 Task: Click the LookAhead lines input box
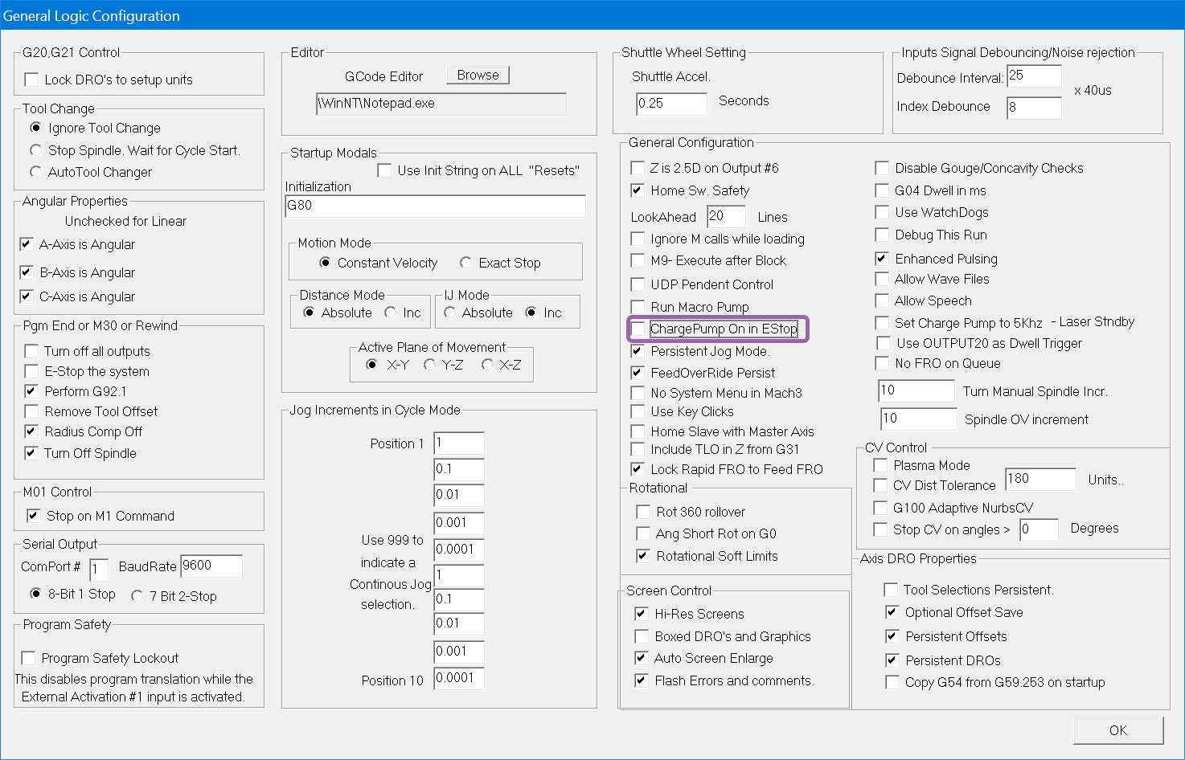tap(726, 216)
